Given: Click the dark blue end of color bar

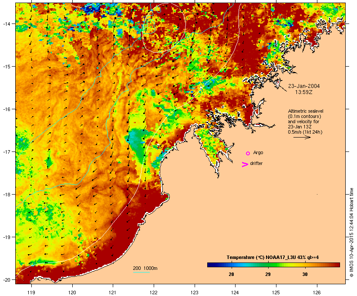Looking at the screenshot, I should pos(209,265).
